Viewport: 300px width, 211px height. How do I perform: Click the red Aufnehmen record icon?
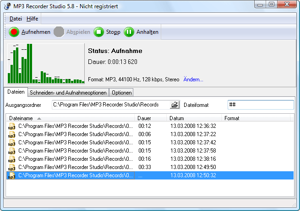click(14, 32)
